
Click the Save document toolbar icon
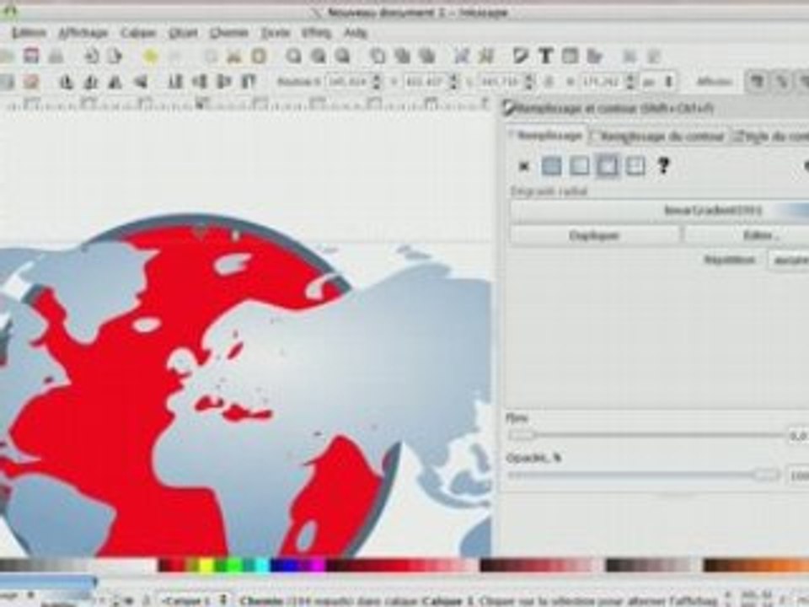pos(31,56)
